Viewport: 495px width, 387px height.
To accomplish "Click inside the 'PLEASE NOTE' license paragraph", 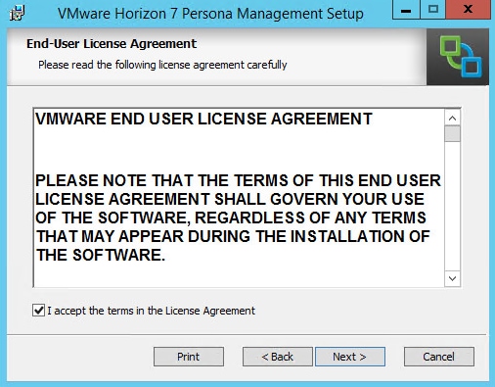I will click(x=238, y=218).
